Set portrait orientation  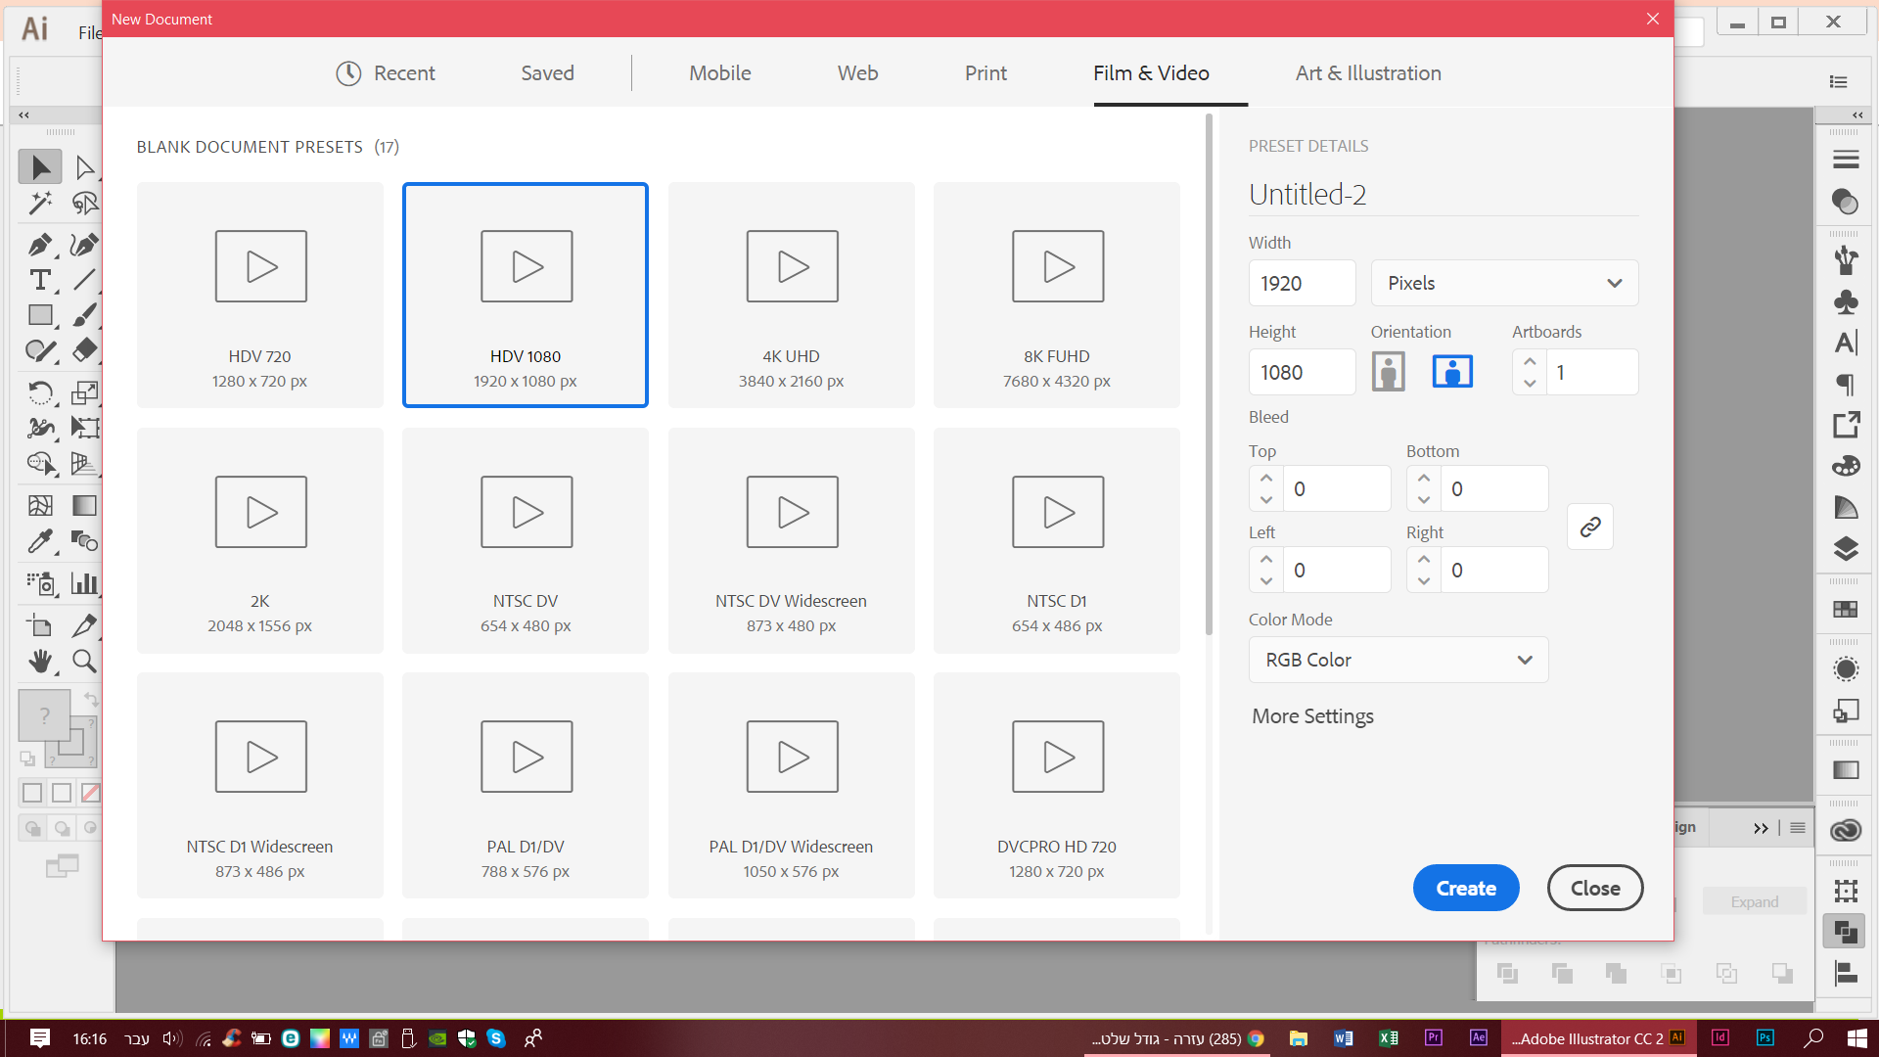click(1388, 372)
